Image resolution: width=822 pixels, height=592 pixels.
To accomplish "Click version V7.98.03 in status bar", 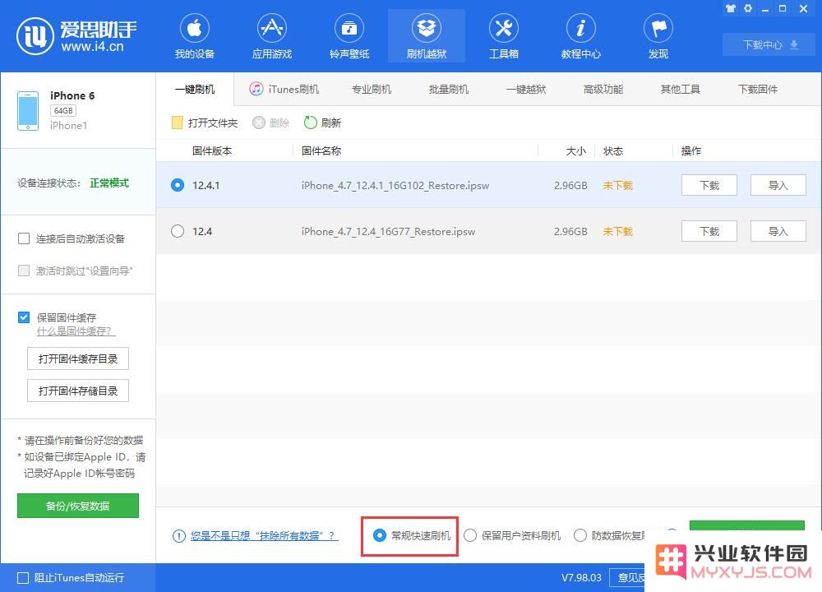I will (581, 578).
